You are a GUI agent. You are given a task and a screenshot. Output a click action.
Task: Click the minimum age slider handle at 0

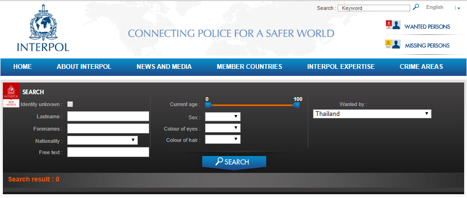(208, 105)
